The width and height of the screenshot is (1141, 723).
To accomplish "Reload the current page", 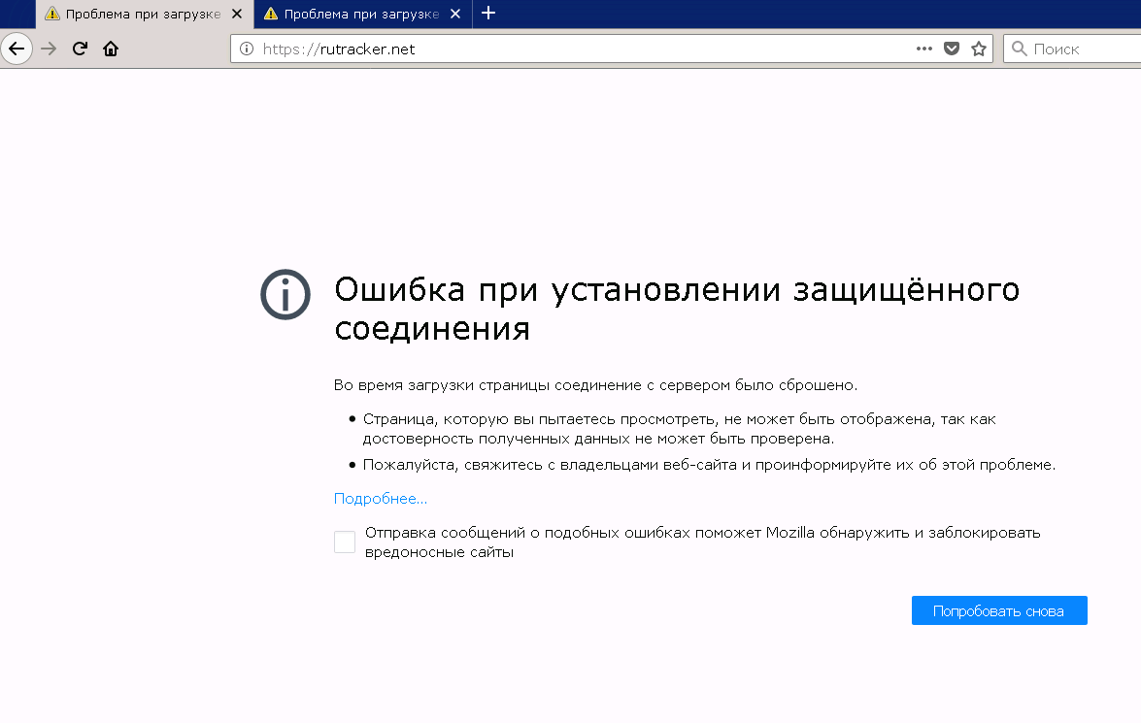I will click(81, 49).
